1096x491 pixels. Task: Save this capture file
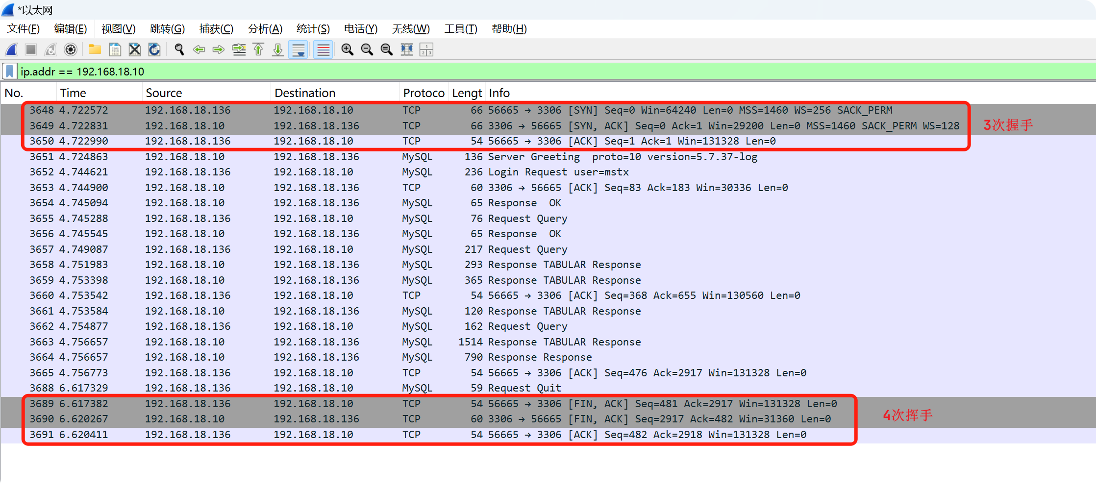tap(115, 49)
